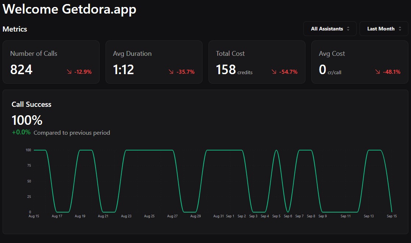
Task: Click the Aug 15 label on chart axis
Action: (34, 216)
